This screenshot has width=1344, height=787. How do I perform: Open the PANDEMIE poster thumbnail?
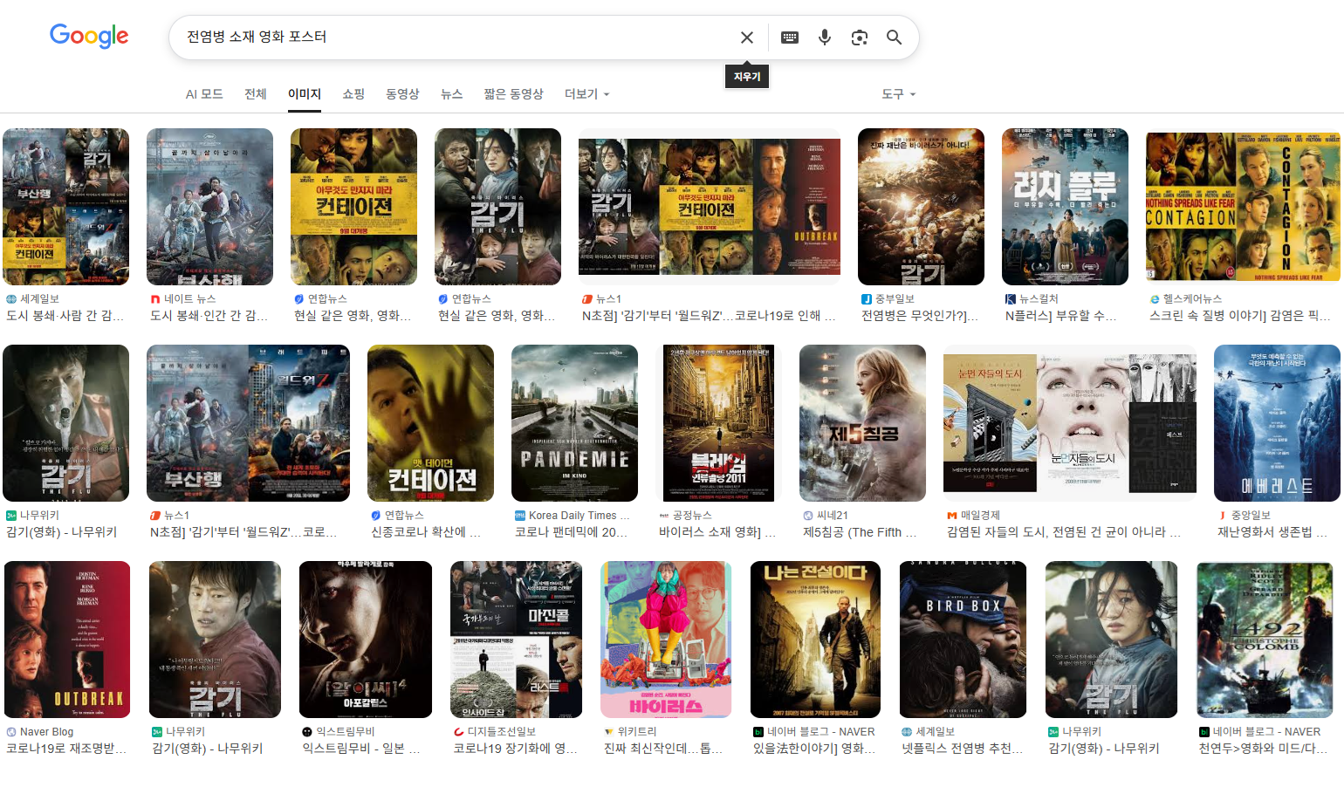click(x=574, y=423)
